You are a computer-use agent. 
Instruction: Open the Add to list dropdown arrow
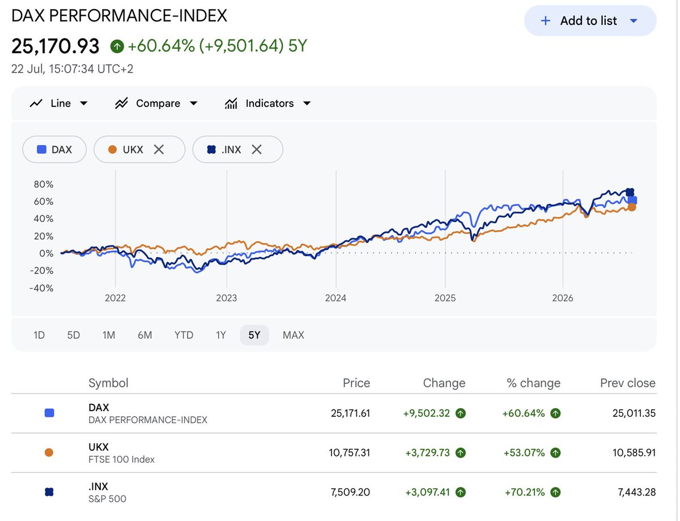point(634,21)
